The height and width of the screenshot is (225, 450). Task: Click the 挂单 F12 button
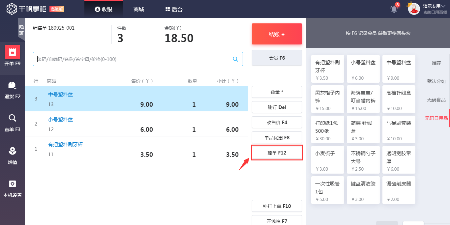pyautogui.click(x=277, y=153)
